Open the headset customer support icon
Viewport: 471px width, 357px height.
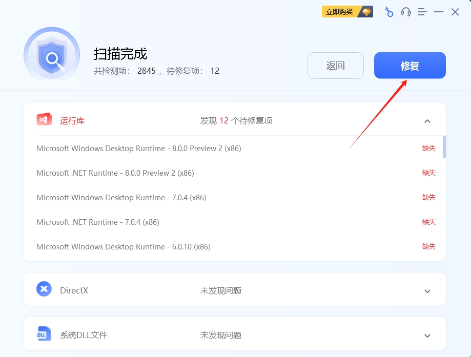[x=406, y=12]
